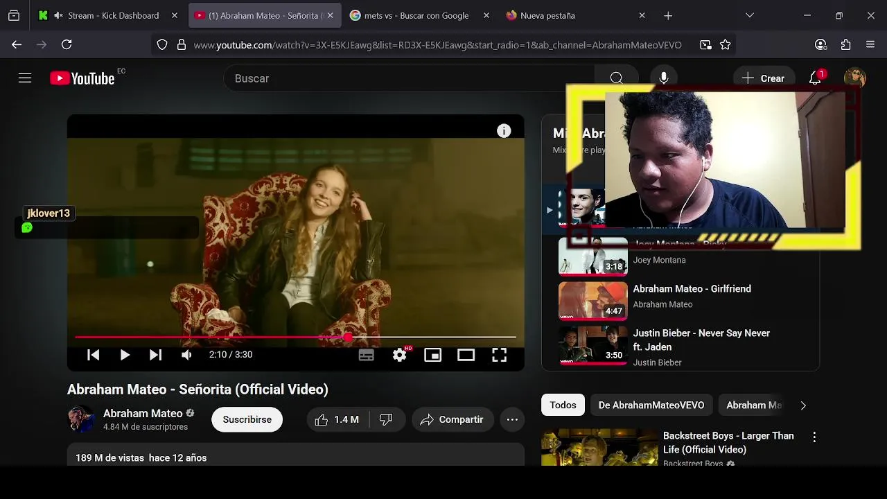Show tracking protection shield info
Image resolution: width=887 pixels, height=499 pixels.
[162, 44]
